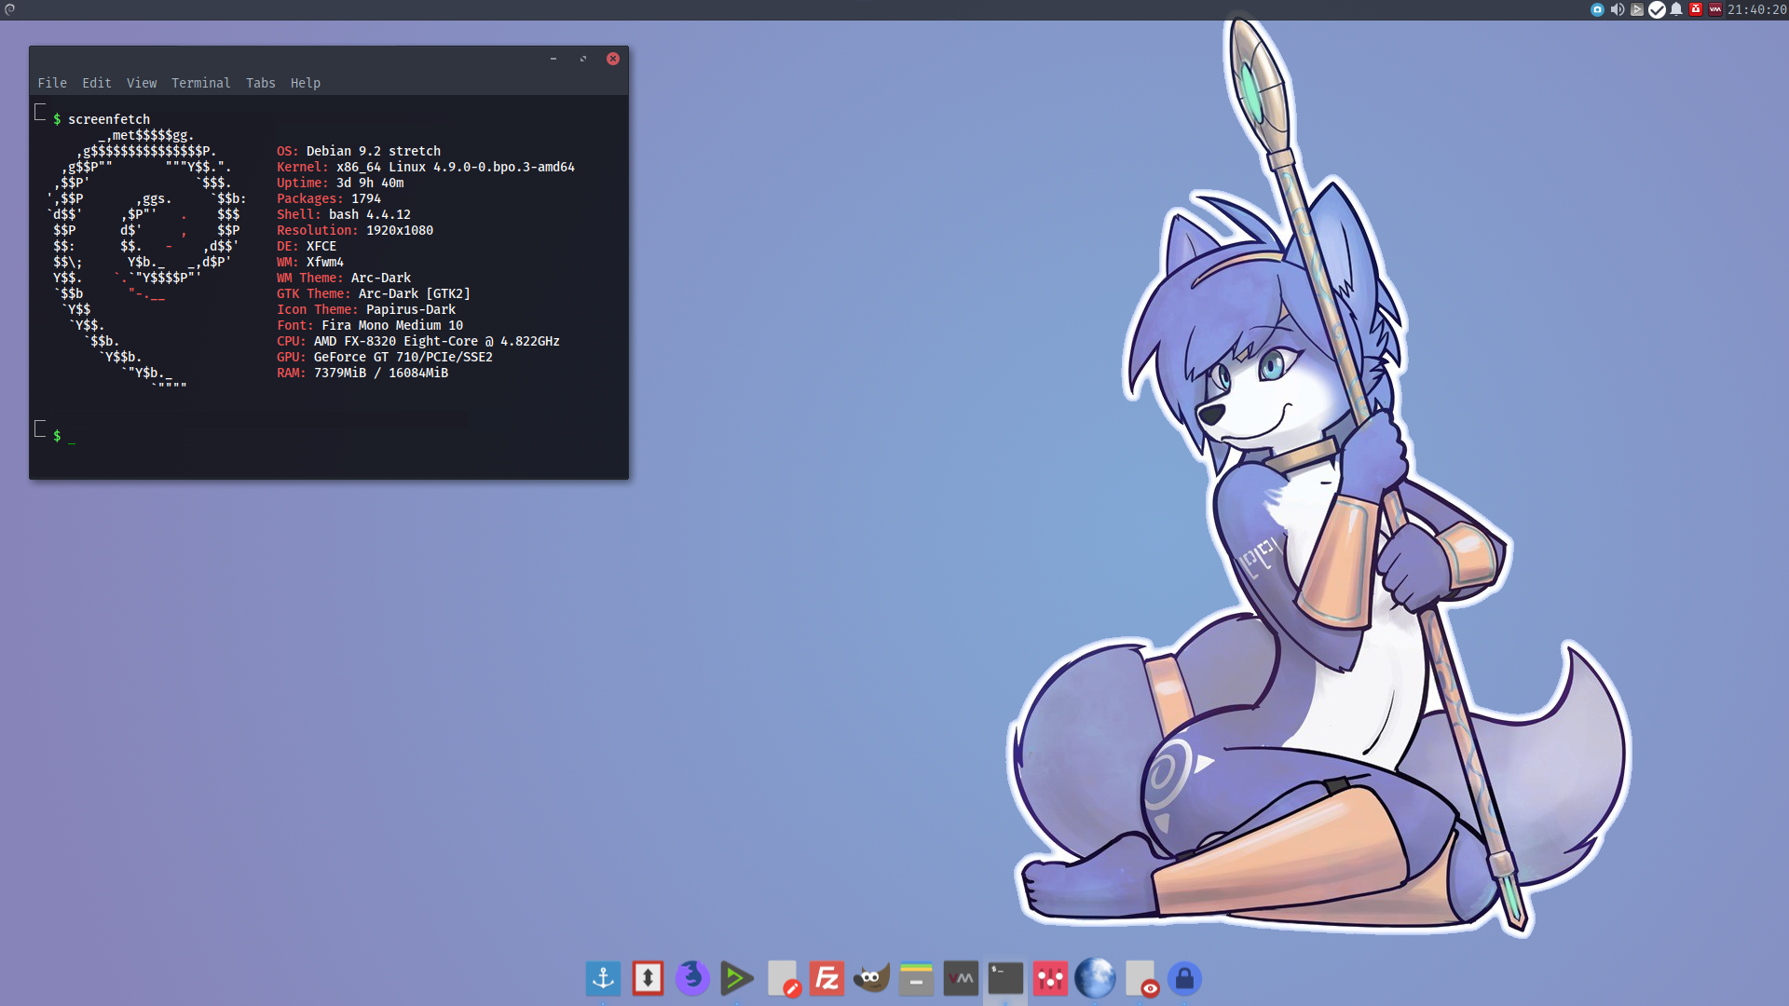
Task: Click the GPU value 'GeForce GT 710/PCIe/SSE2'
Action: (x=403, y=357)
